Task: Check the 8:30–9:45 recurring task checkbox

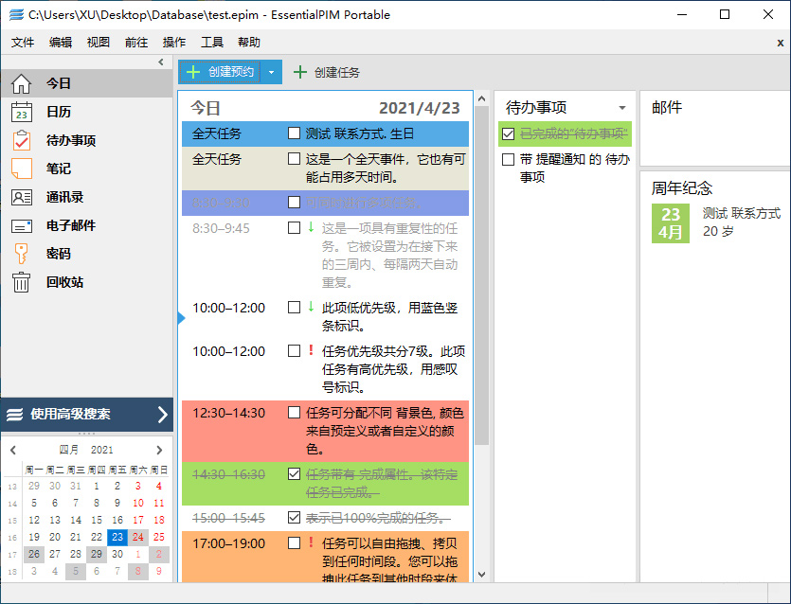Action: tap(294, 228)
